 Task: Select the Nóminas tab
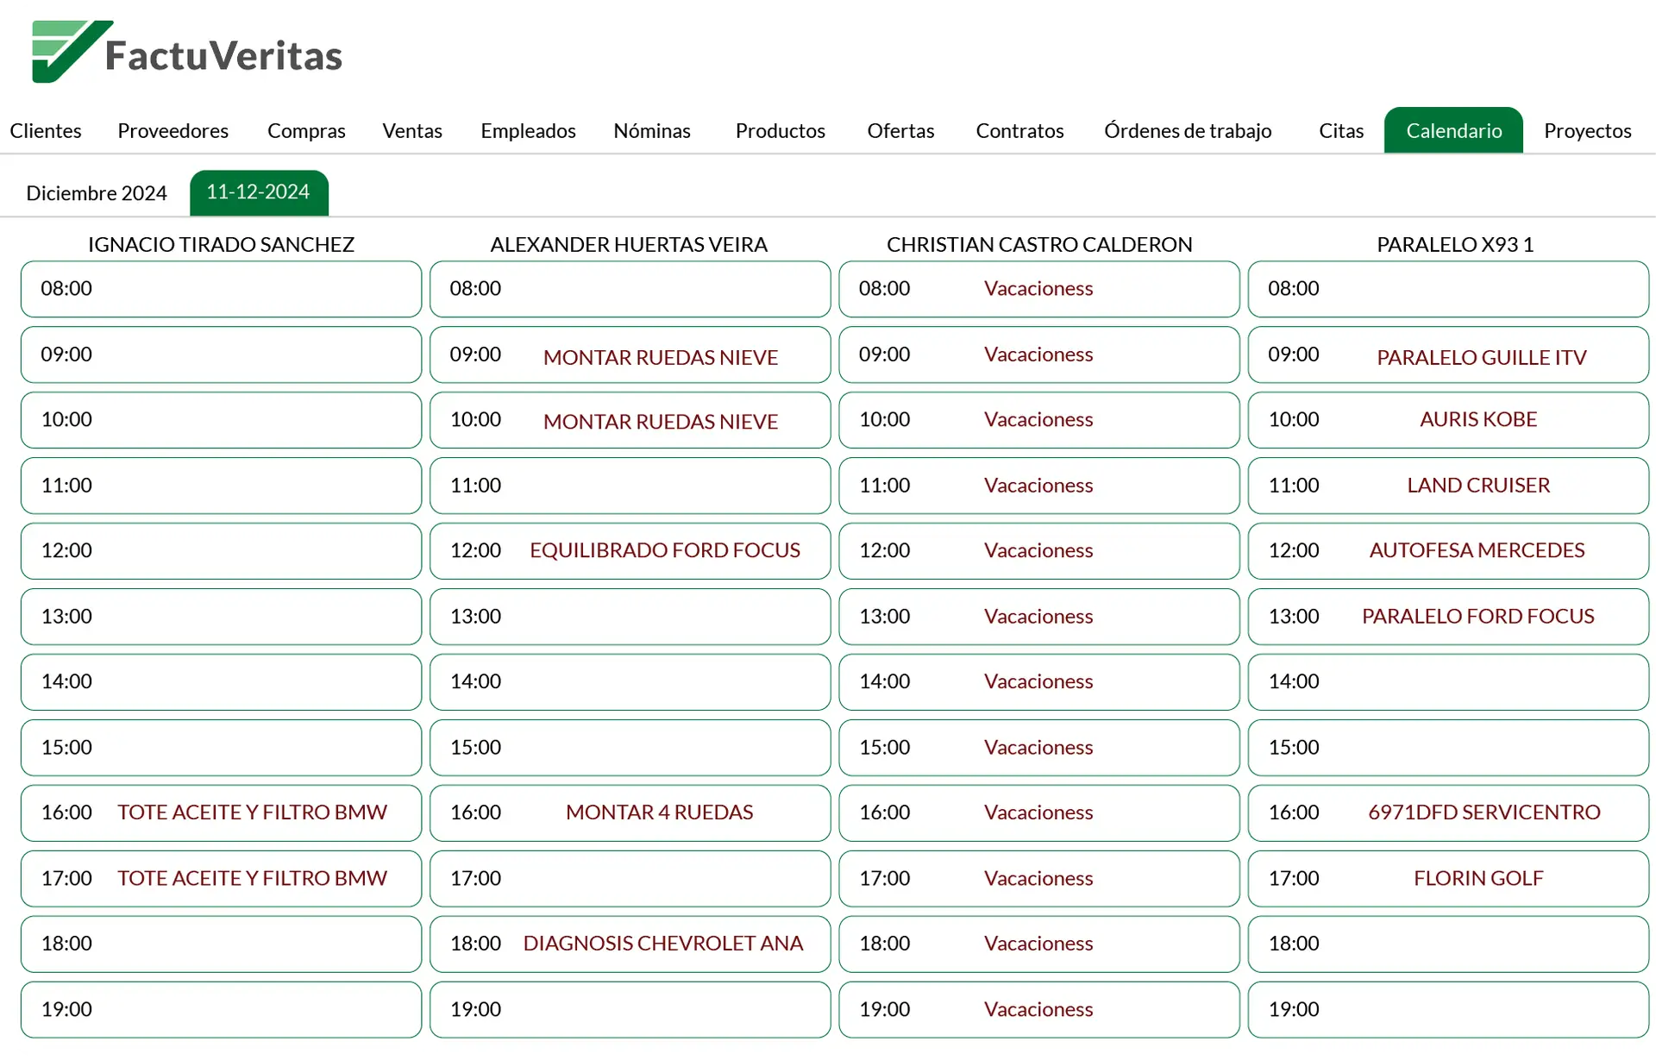click(652, 130)
